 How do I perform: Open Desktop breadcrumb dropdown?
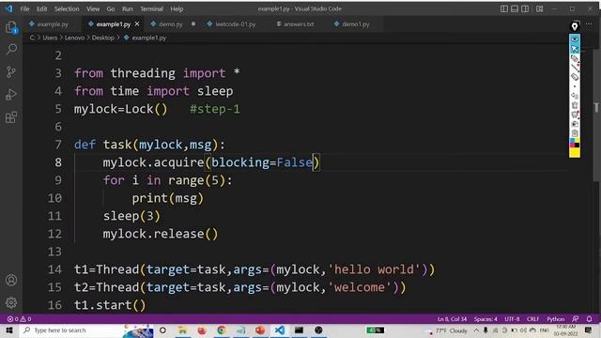(103, 38)
